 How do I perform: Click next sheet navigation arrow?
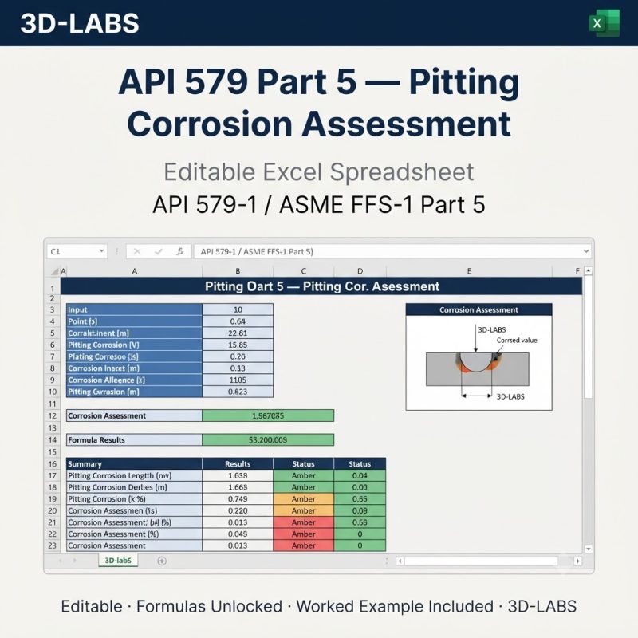point(74,561)
